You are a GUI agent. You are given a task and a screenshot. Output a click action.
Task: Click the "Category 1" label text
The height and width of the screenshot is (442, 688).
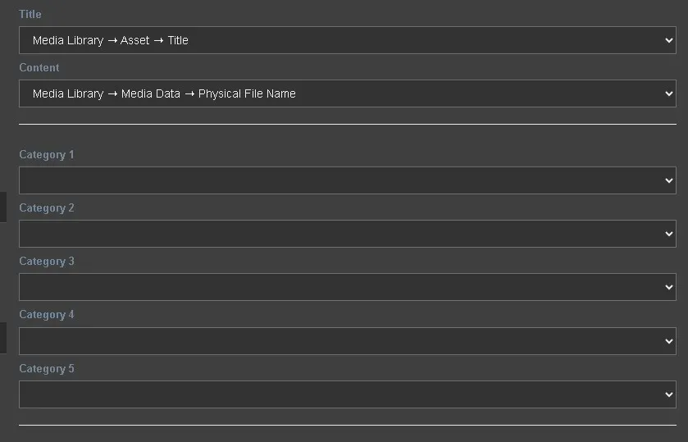pyautogui.click(x=47, y=154)
